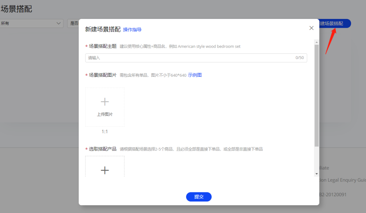Click the 上传图片 upload area

pos(105,107)
